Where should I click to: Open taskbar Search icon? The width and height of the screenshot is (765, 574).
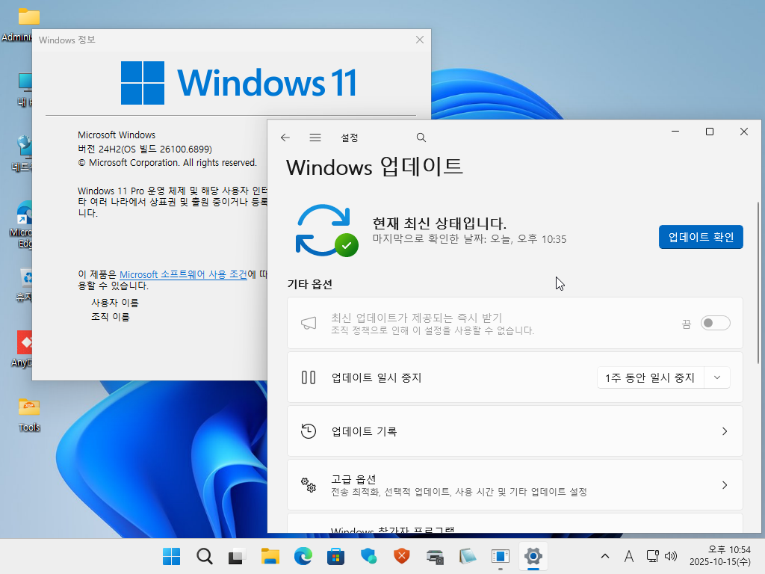(x=205, y=556)
